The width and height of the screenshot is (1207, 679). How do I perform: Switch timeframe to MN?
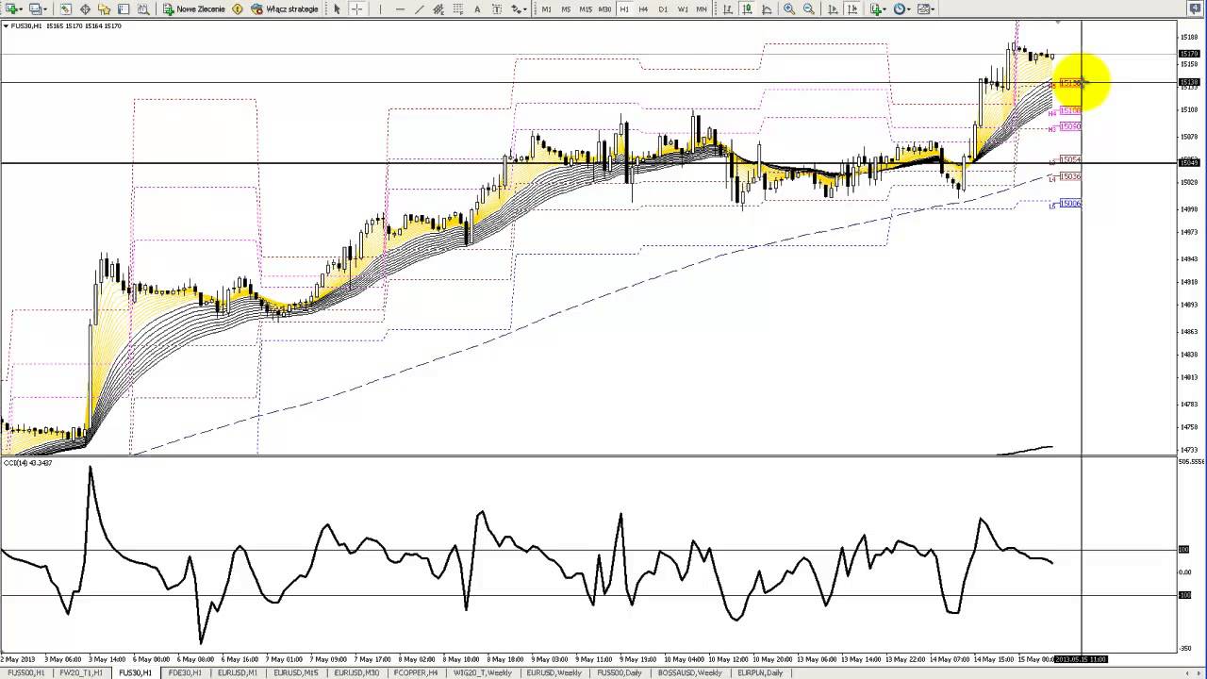click(x=702, y=8)
